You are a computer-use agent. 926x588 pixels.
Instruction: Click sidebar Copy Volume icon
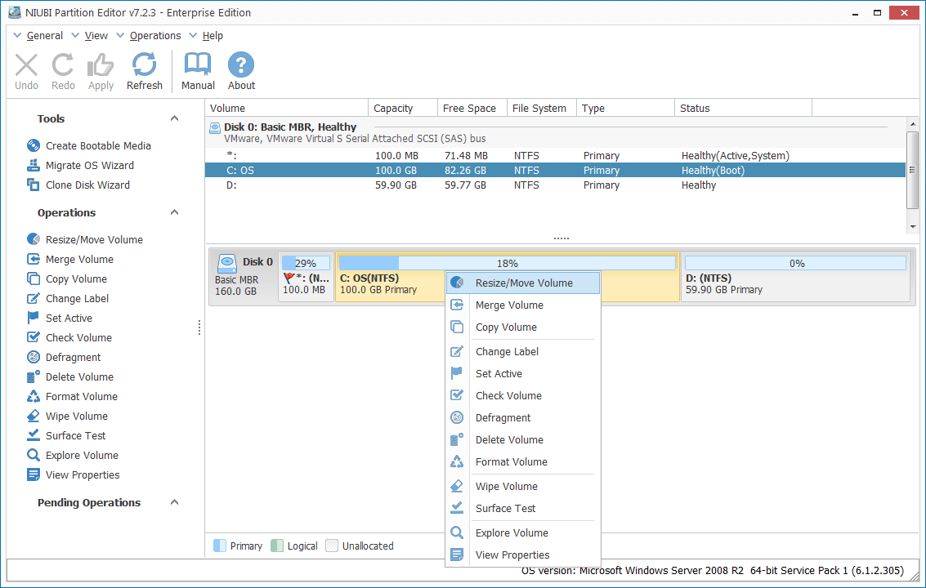34,278
